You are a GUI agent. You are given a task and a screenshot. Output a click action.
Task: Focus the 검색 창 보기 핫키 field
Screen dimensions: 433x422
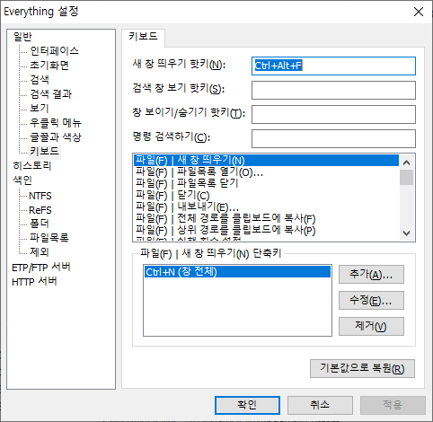tap(333, 90)
